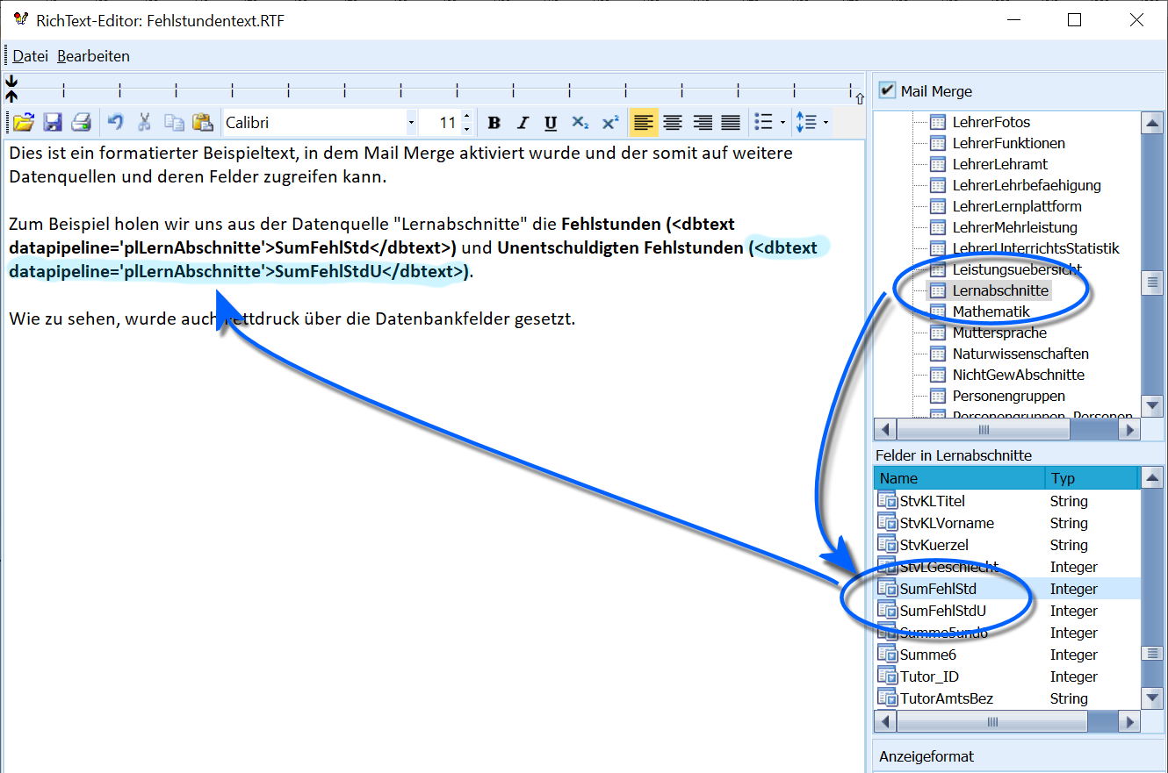Toggle underline formatting
The width and height of the screenshot is (1168, 773).
pyautogui.click(x=551, y=123)
